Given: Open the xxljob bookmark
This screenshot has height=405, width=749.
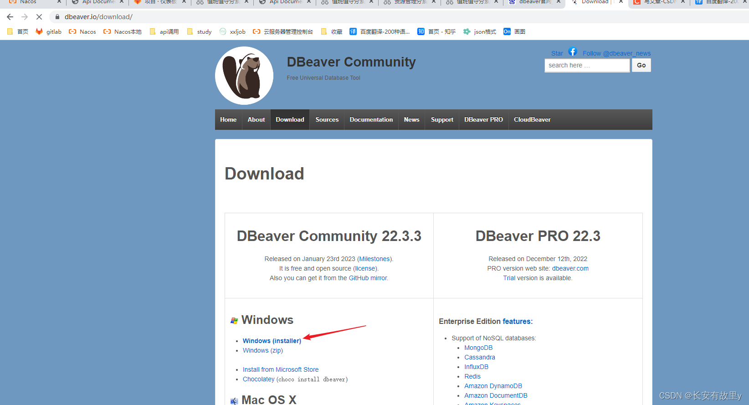Looking at the screenshot, I should [232, 31].
